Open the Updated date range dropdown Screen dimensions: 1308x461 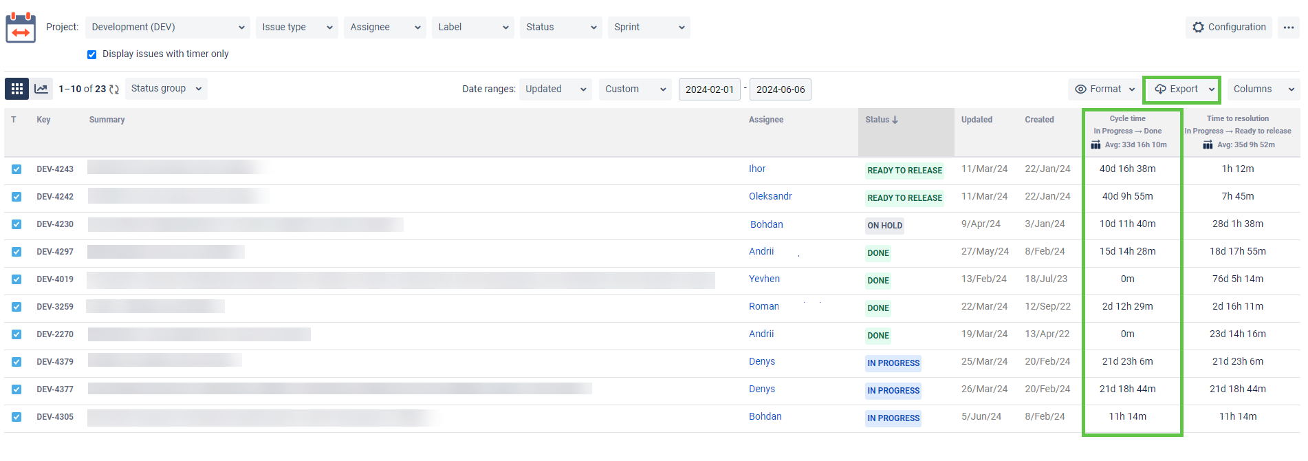coord(556,89)
